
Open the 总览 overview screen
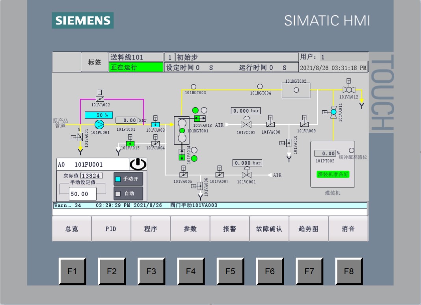72,229
